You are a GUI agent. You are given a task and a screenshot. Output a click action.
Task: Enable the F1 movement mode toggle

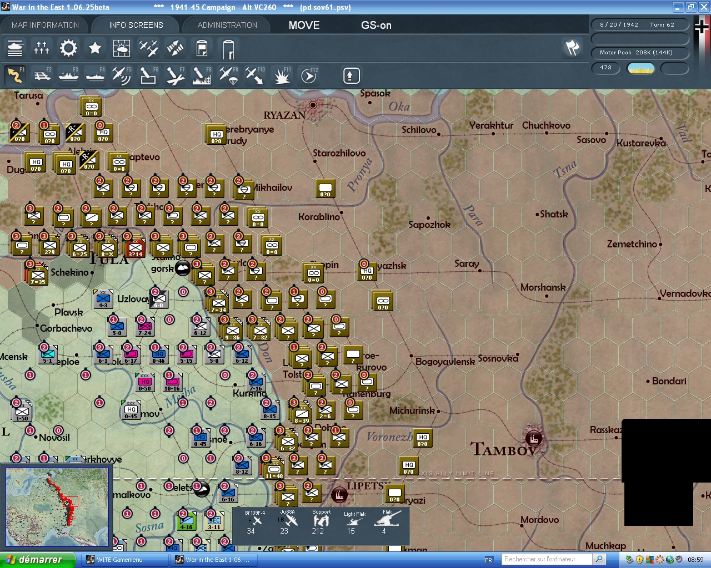click(x=15, y=75)
